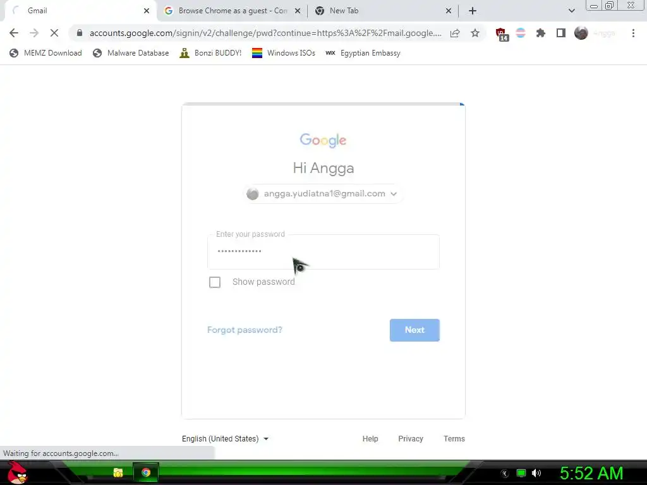Open a new tab with plus
This screenshot has height=485, width=647.
[473, 11]
